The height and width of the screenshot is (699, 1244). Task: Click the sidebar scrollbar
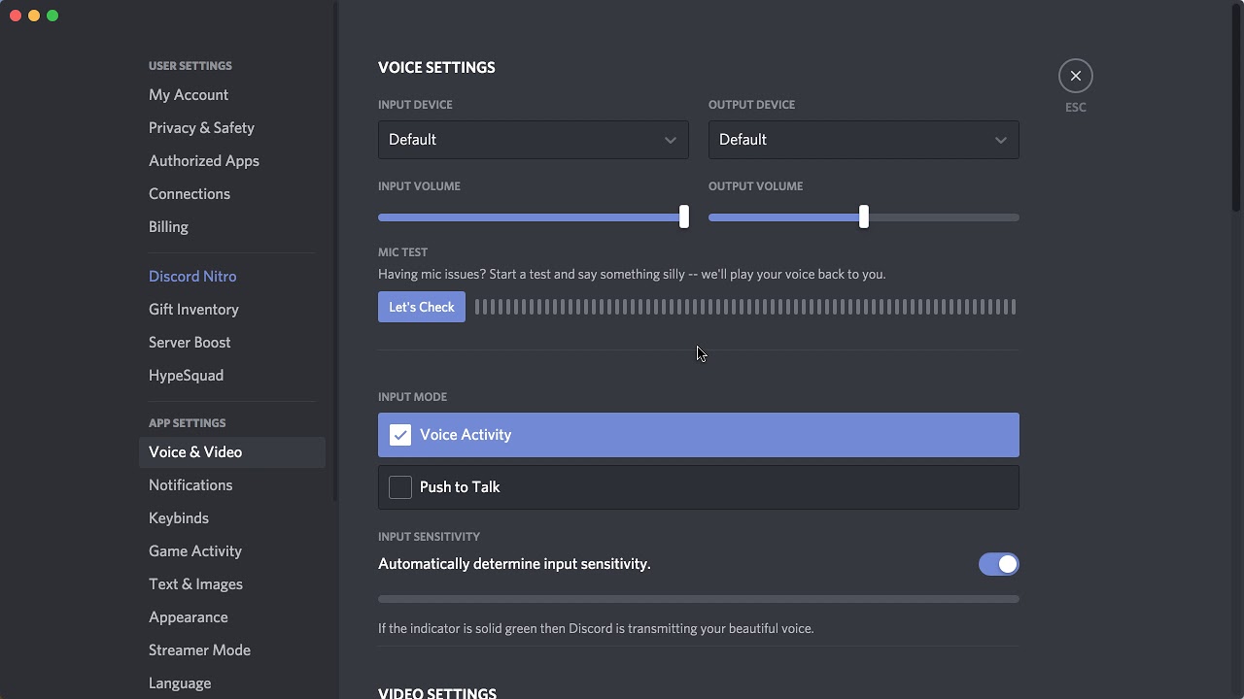click(x=335, y=252)
